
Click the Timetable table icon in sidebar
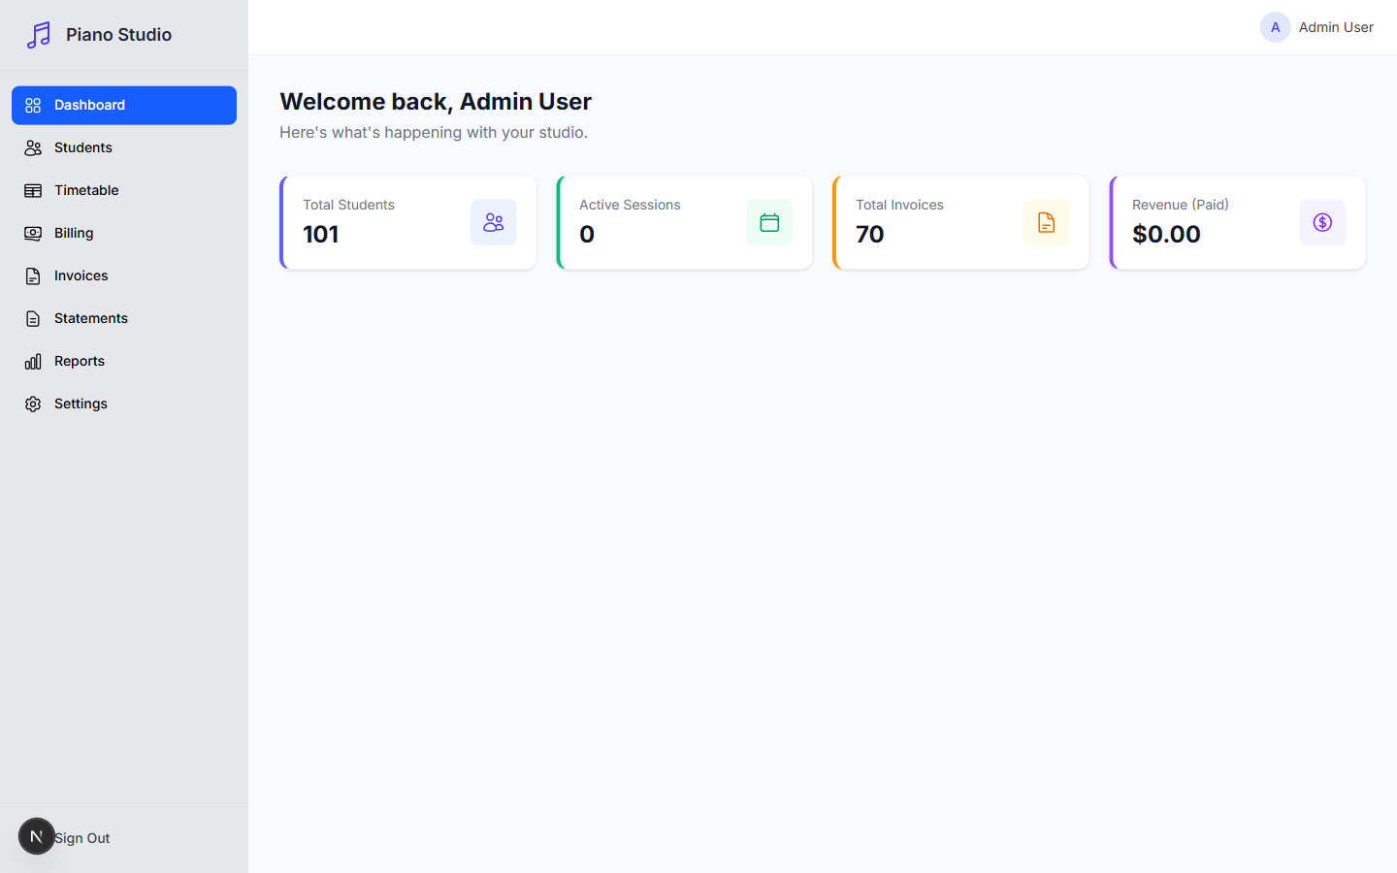pos(33,190)
